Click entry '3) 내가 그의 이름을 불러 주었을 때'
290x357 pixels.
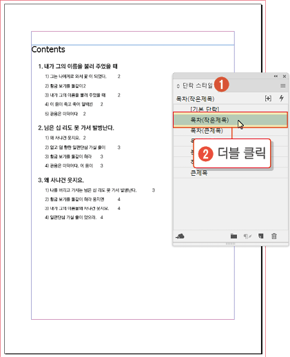75,95
